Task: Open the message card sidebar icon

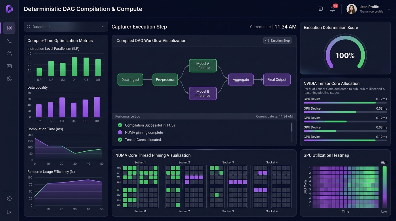Action: point(9,66)
